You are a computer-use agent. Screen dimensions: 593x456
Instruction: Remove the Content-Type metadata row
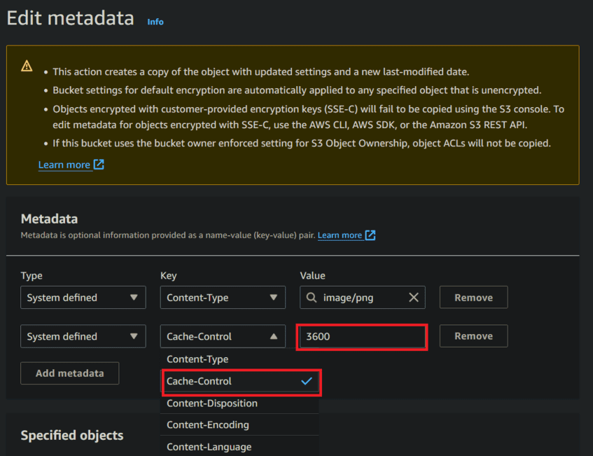473,298
